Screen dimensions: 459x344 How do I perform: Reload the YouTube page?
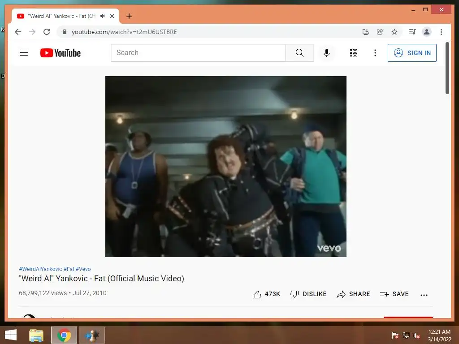pyautogui.click(x=47, y=32)
